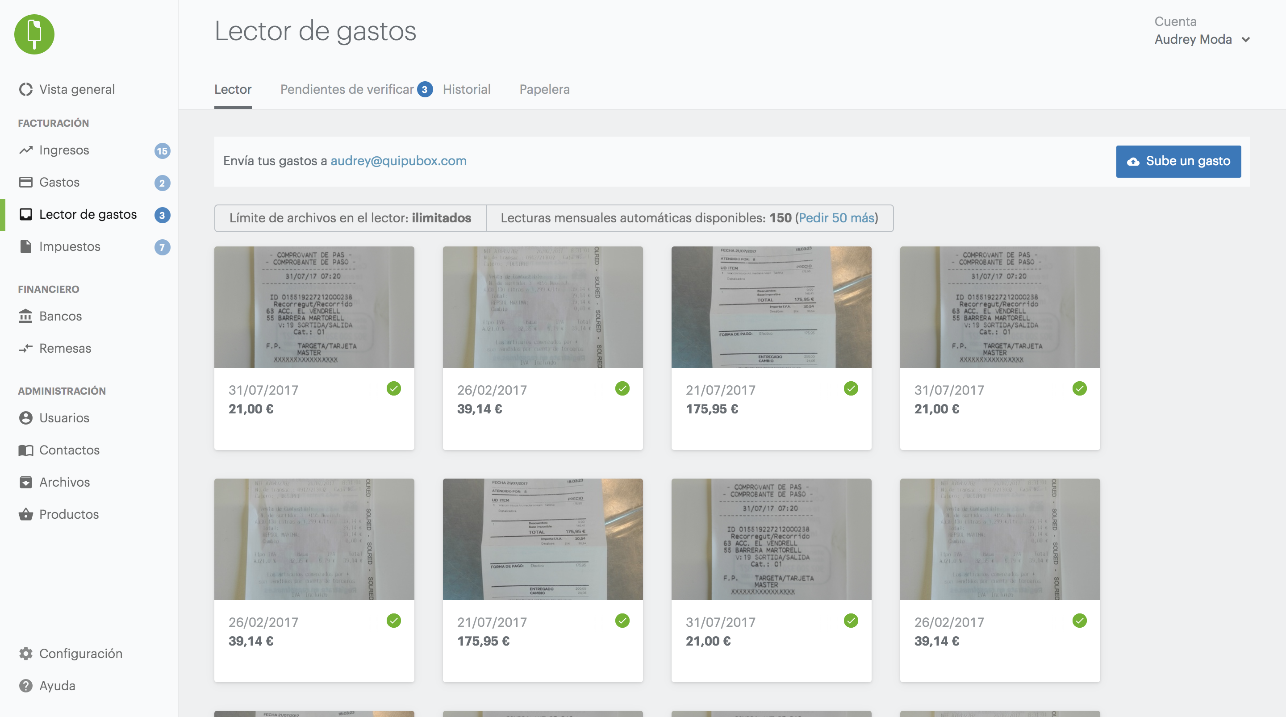Image resolution: width=1286 pixels, height=717 pixels.
Task: Open the Ingresos section icon
Action: 26,150
